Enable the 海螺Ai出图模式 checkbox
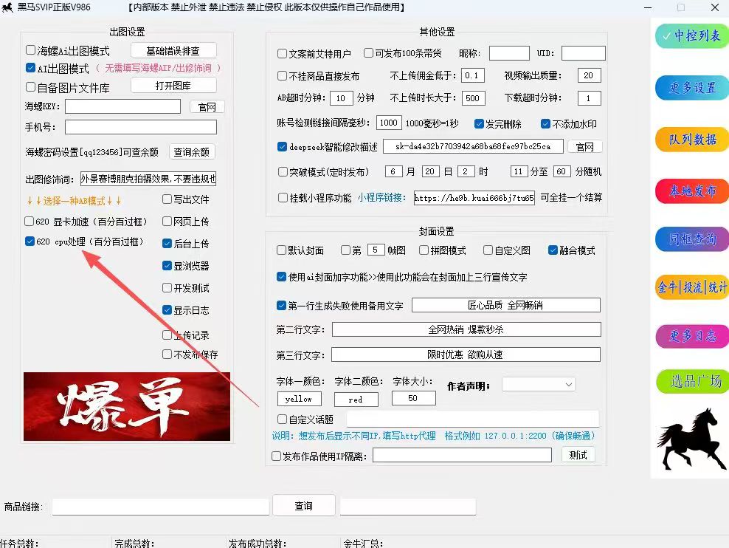Viewport: 729px width, 548px height. tap(31, 49)
